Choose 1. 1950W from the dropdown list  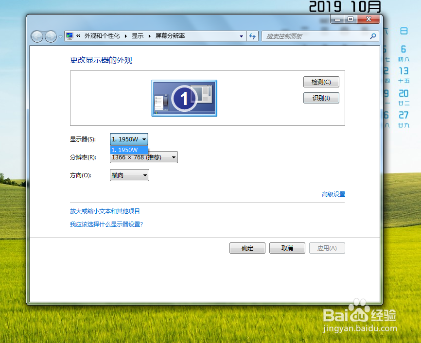pyautogui.click(x=129, y=150)
